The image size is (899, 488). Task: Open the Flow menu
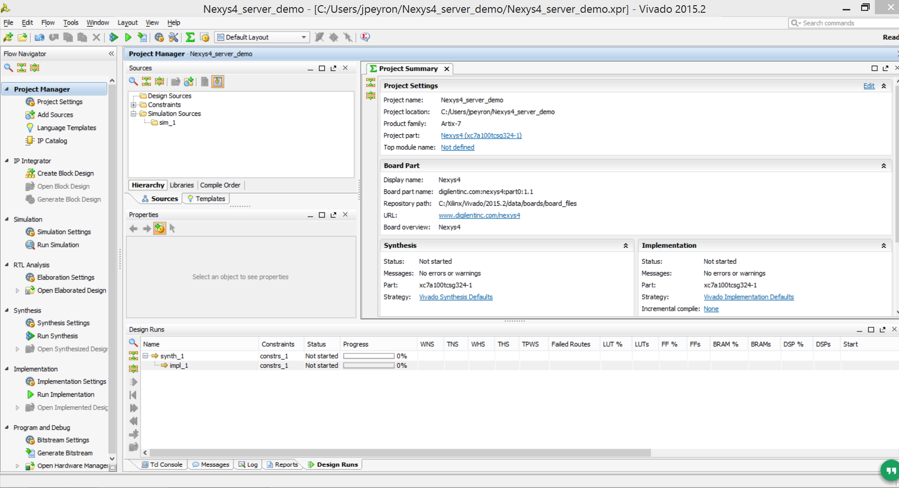[48, 23]
